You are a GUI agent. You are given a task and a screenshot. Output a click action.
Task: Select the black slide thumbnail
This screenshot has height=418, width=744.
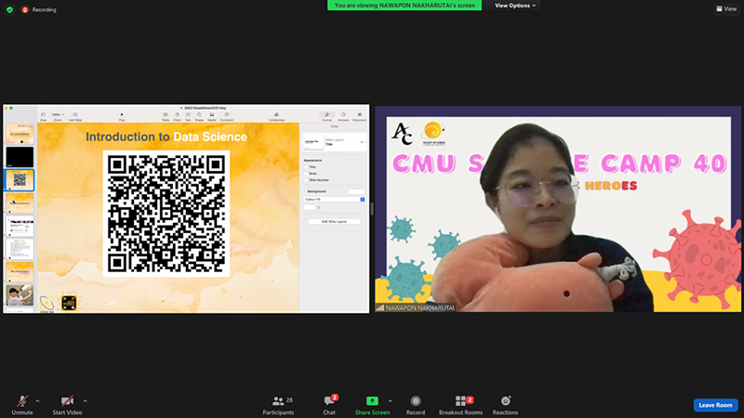tap(20, 157)
